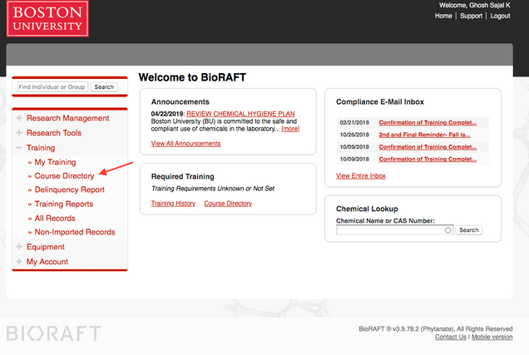Click the Chemical Name or CAS Number field
The width and height of the screenshot is (529, 355).
tap(395, 230)
